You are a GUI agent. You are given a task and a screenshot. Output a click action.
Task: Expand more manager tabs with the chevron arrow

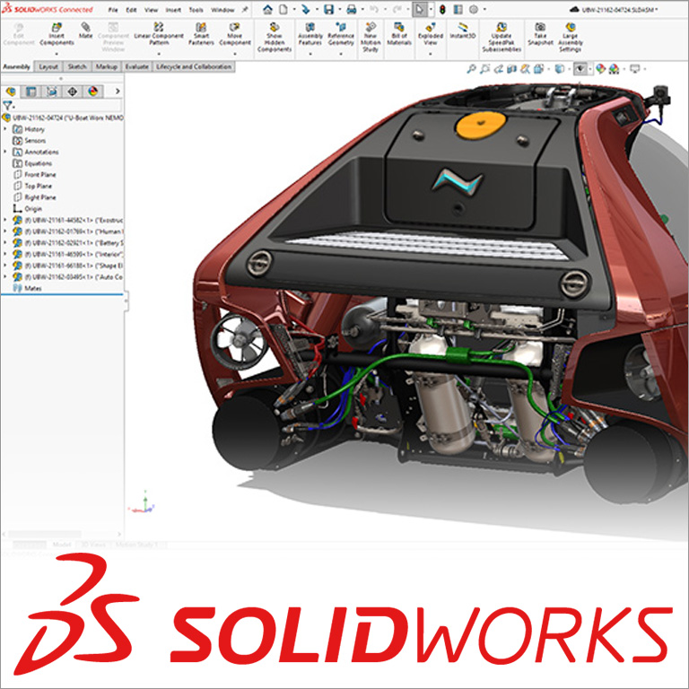pos(118,92)
